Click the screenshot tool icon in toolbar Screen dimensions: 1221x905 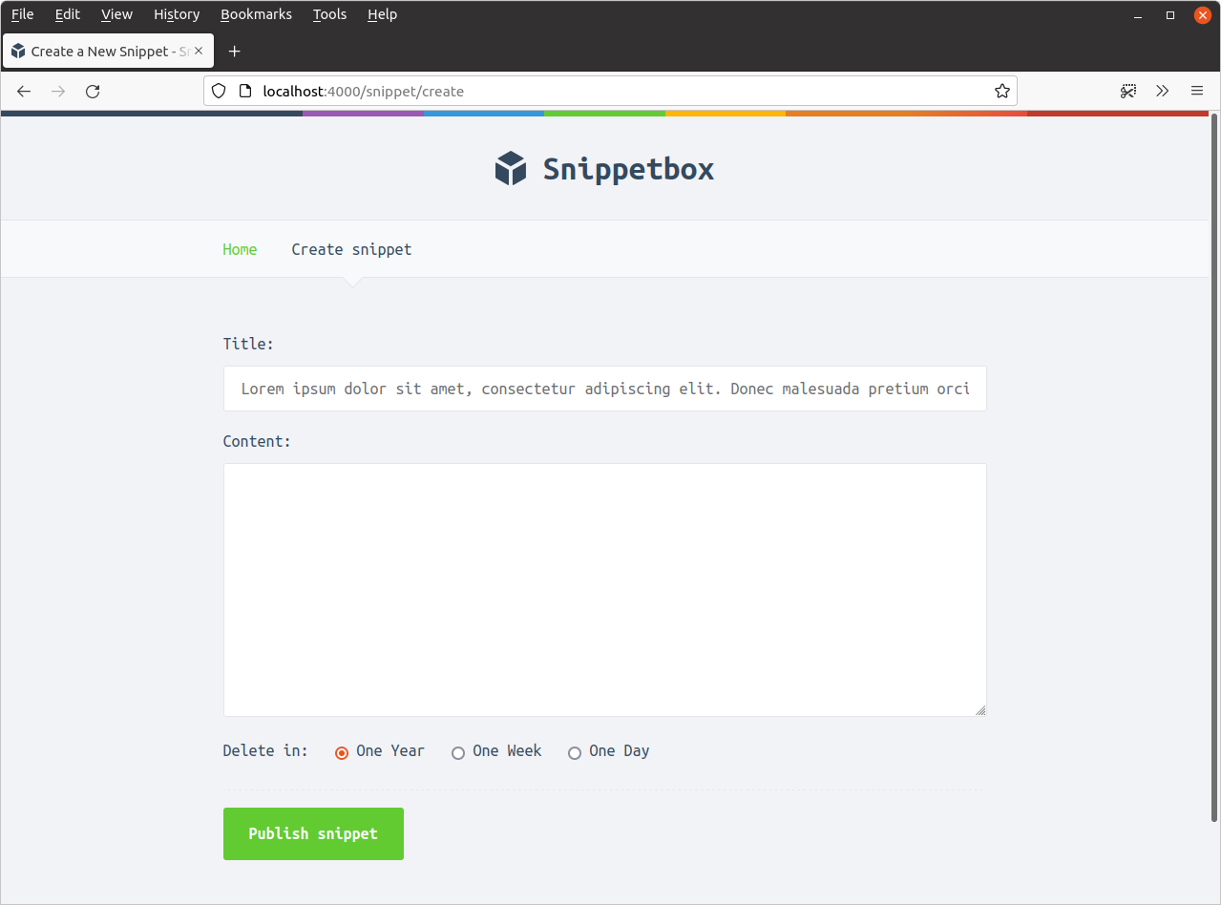[x=1128, y=92]
